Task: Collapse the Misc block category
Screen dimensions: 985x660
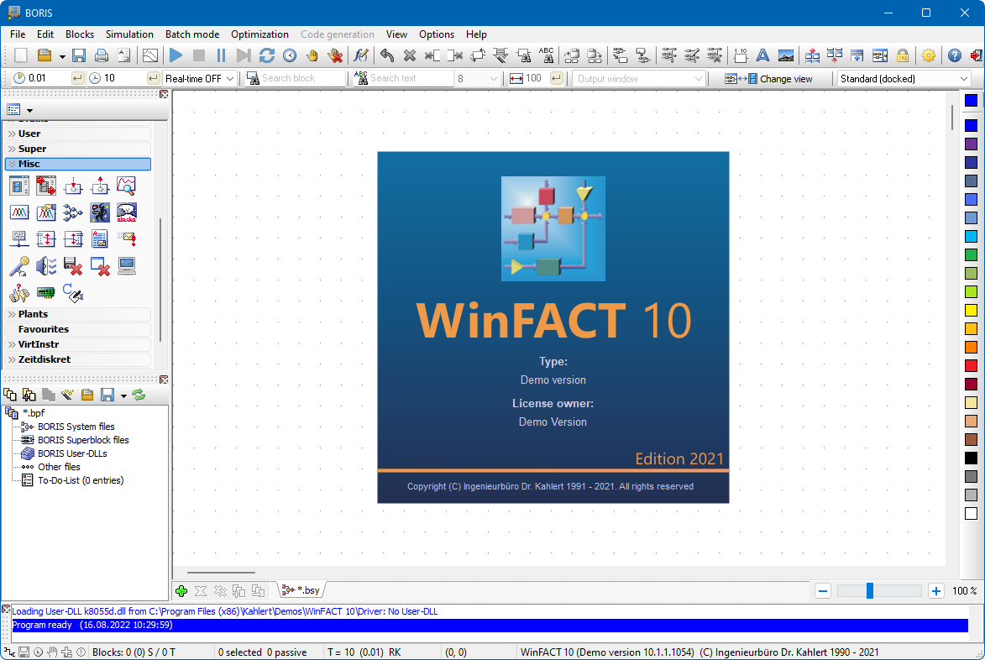Action: click(x=78, y=164)
